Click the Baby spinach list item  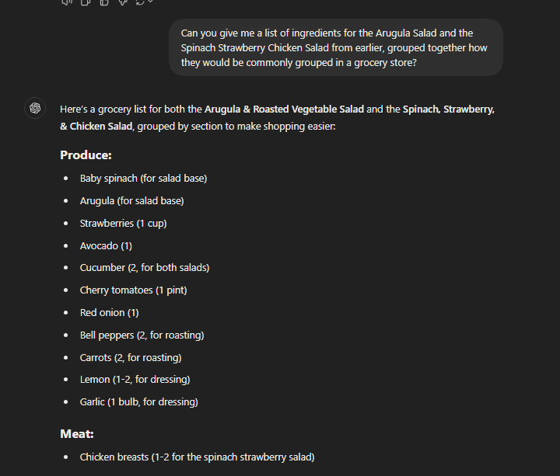pyautogui.click(x=143, y=179)
